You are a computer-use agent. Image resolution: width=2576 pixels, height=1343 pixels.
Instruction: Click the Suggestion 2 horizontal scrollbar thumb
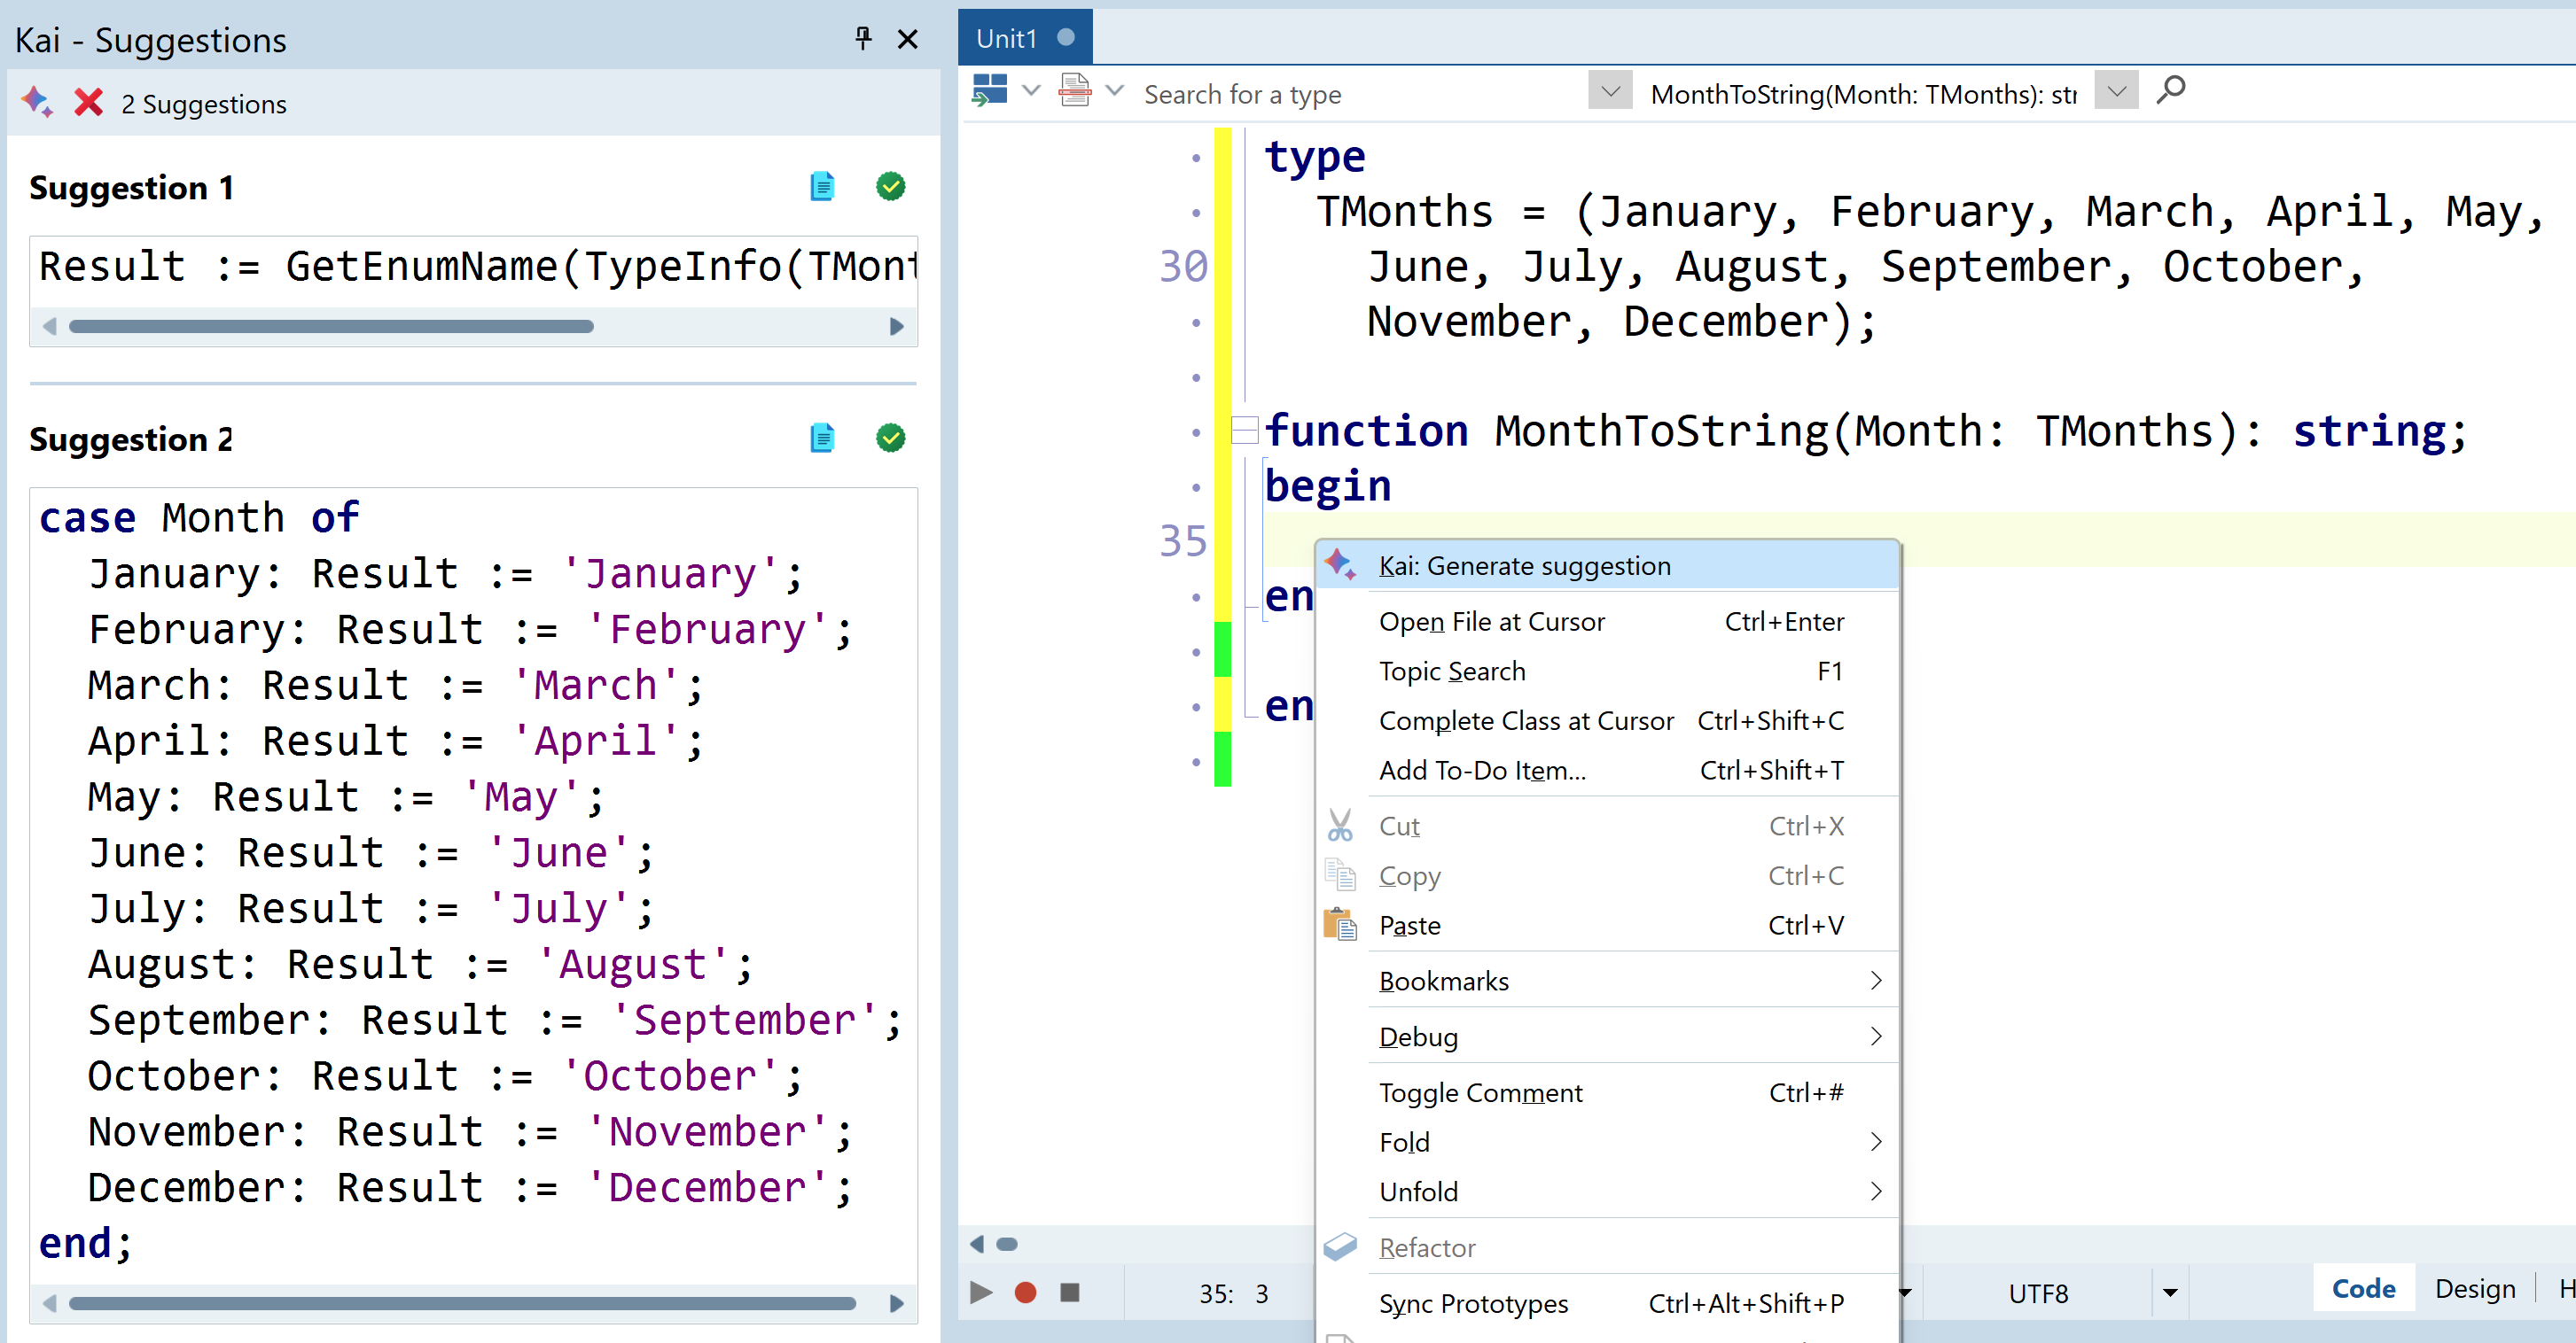462,1303
